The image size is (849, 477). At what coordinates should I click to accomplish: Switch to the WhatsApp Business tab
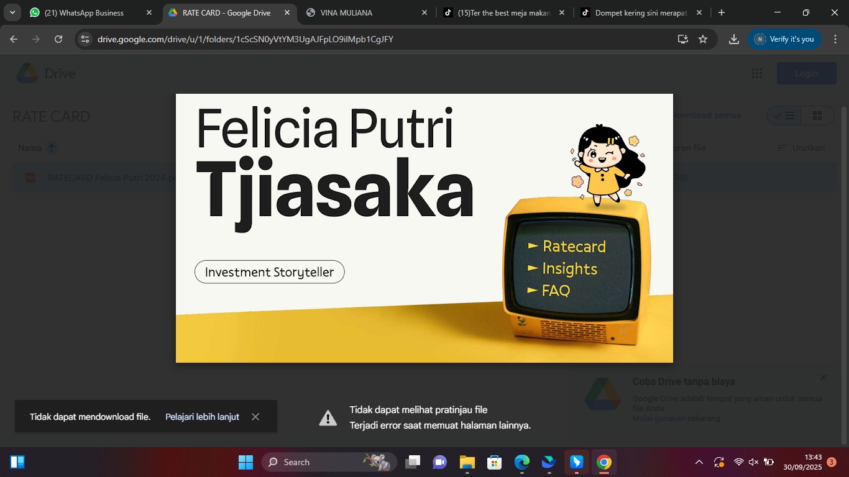[84, 12]
